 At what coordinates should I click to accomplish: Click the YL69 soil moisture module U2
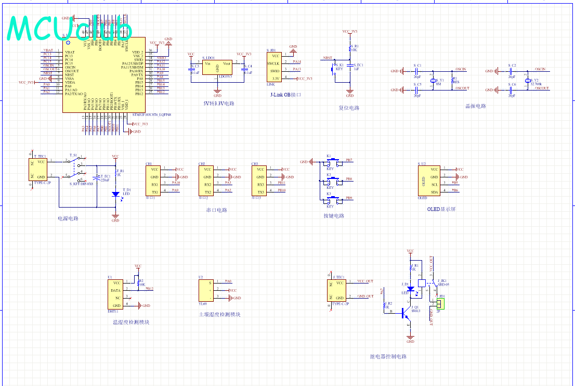pos(207,290)
